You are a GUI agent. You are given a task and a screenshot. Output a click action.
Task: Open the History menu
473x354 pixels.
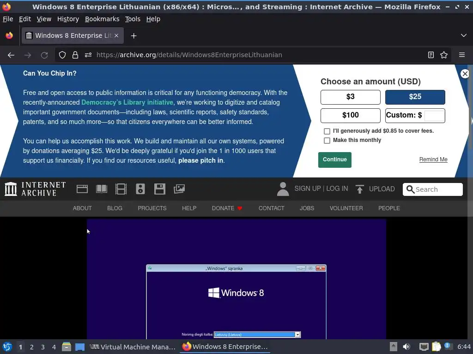click(x=68, y=19)
